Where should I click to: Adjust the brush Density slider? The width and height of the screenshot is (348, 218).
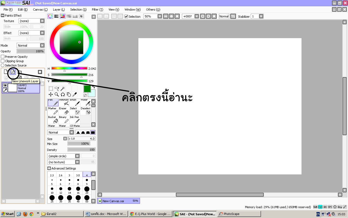click(x=82, y=150)
